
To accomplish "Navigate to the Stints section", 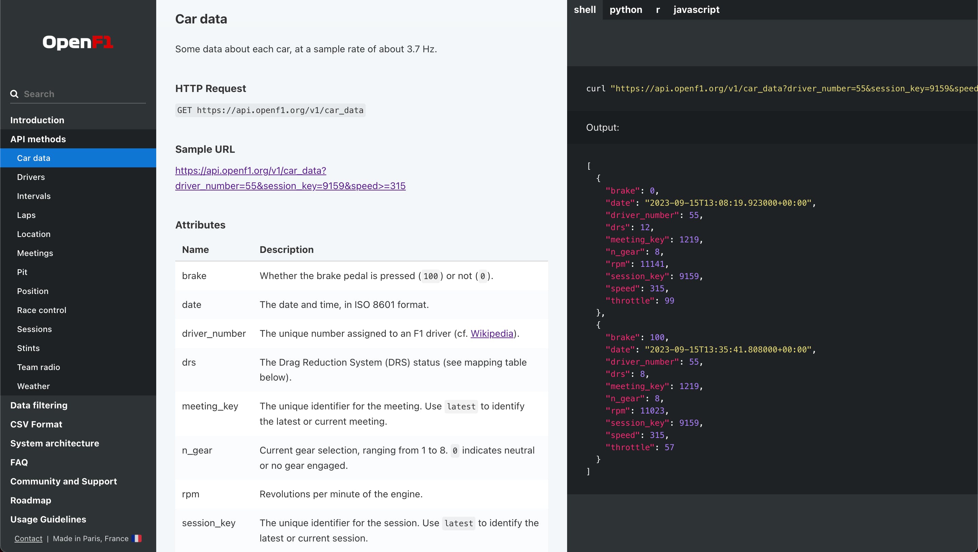I will pyautogui.click(x=28, y=348).
